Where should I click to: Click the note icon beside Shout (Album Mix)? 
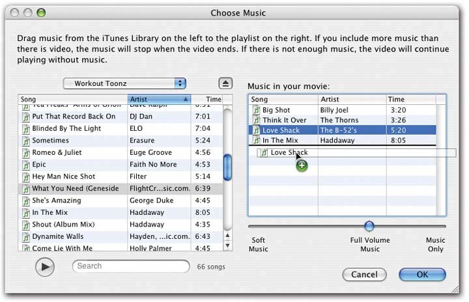(26, 225)
